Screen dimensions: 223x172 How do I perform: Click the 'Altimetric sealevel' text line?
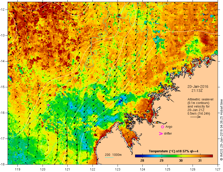pyautogui.click(x=200, y=99)
